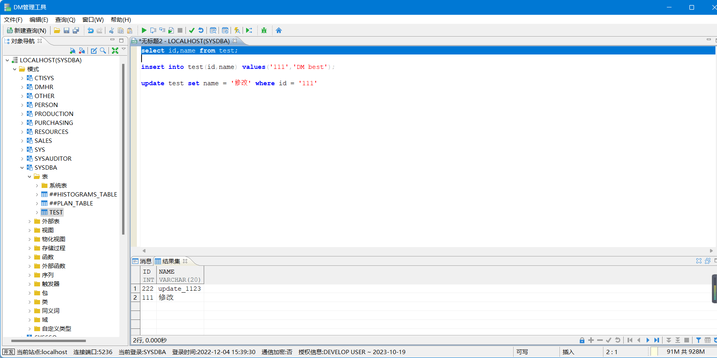The height and width of the screenshot is (358, 717).
Task: Click the 'insert into test' line in editor
Action: (237, 67)
